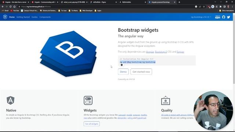This screenshot has height=132, width=235.
Task: Open the Twitter bird icon
Action: pyautogui.click(x=228, y=17)
